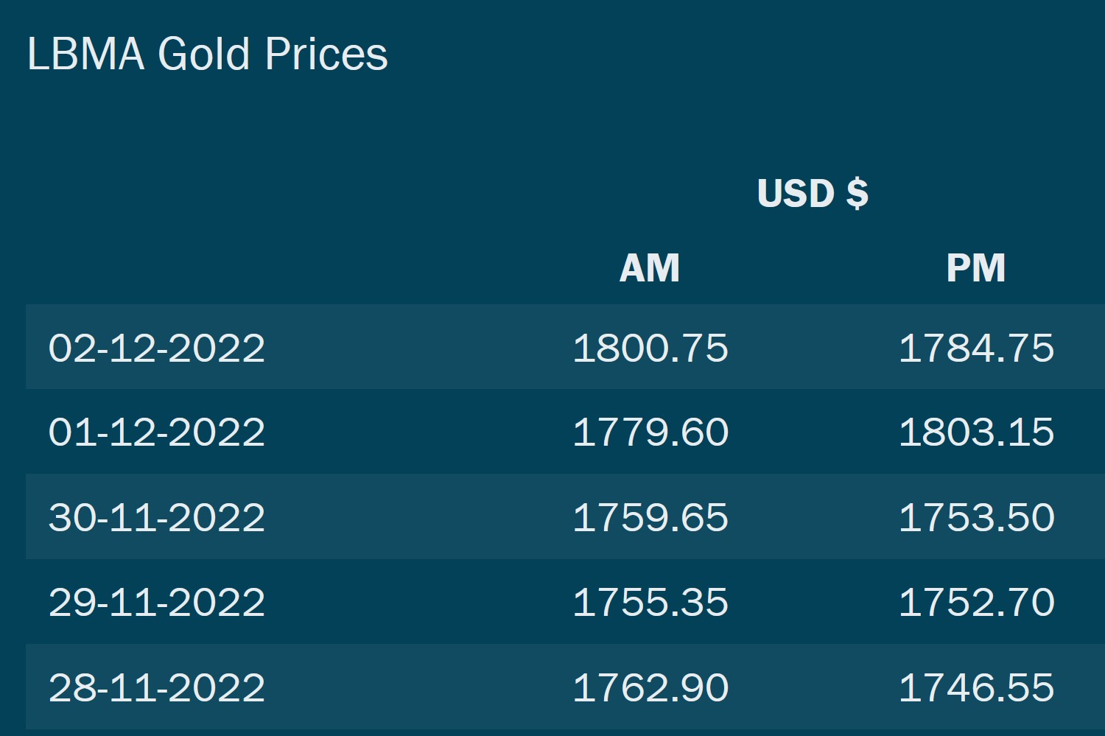Select the 29-11-2022 date row
This screenshot has width=1105, height=736.
coord(565,602)
